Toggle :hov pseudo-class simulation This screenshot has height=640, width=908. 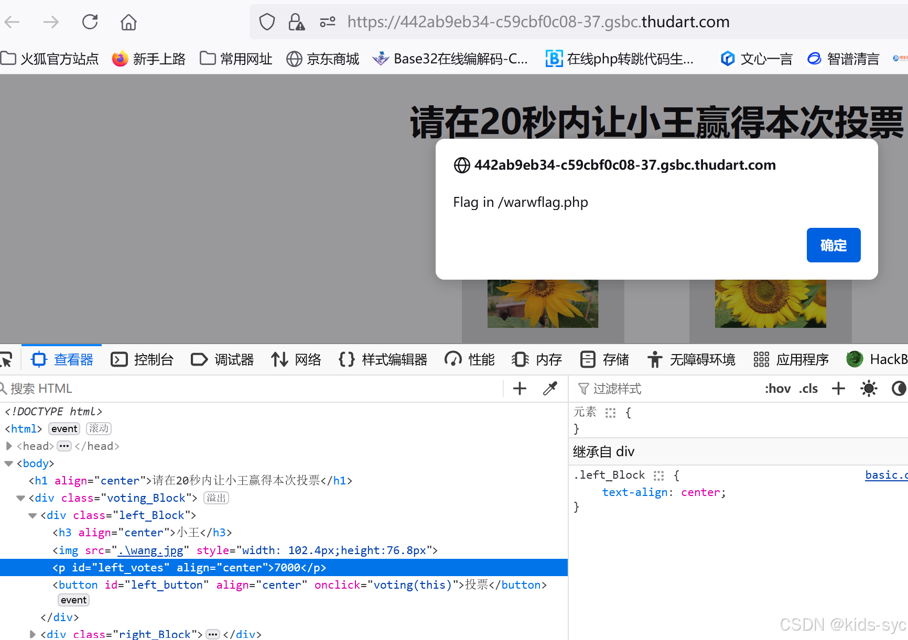click(777, 388)
